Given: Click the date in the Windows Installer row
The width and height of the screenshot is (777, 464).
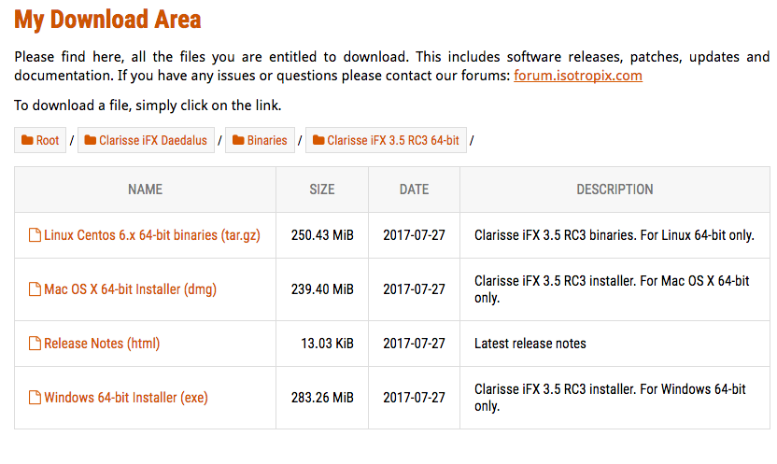Looking at the screenshot, I should [415, 397].
